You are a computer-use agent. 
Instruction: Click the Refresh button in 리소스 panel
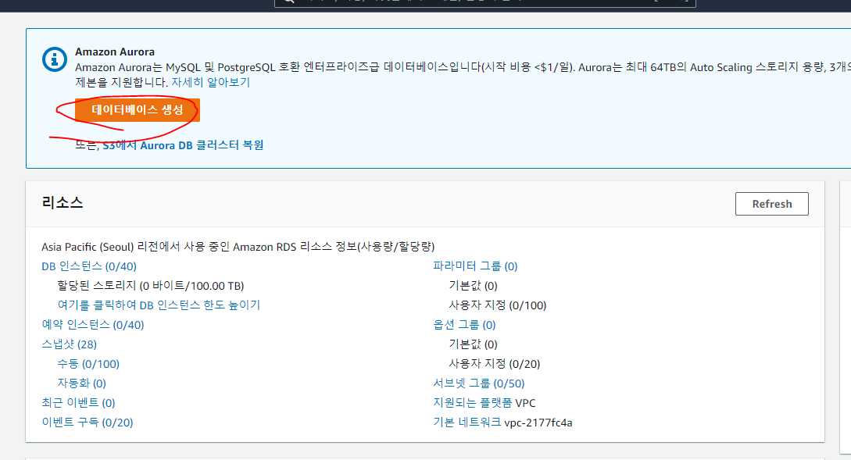(772, 204)
